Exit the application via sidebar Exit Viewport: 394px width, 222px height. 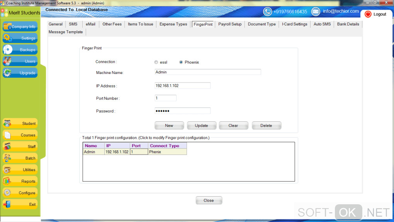pyautogui.click(x=20, y=204)
